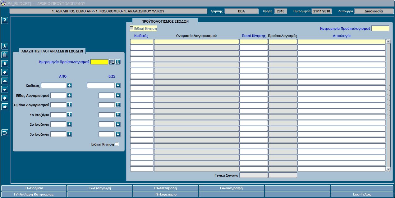This screenshot has width=395, height=198.
Task: Open list for 3ο Ισοζύγιο ΑΠΟ field
Action: point(70,134)
